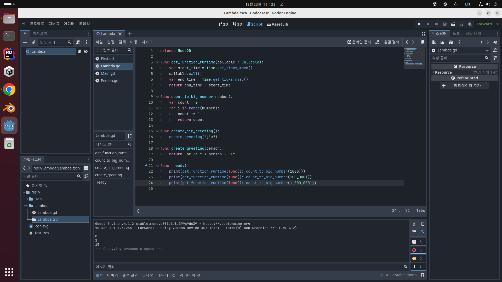
Task: Toggle warning messages filter
Action: point(418,258)
